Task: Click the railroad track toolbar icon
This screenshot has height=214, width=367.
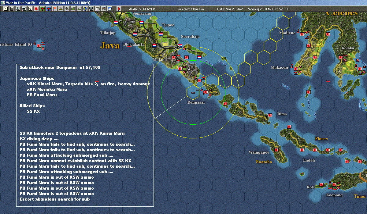Action: tap(104, 9)
